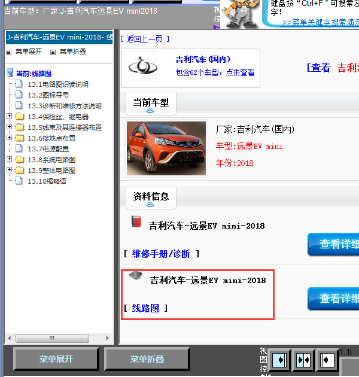
Task: Select the 当前:线路图 root node
Action: click(x=34, y=74)
